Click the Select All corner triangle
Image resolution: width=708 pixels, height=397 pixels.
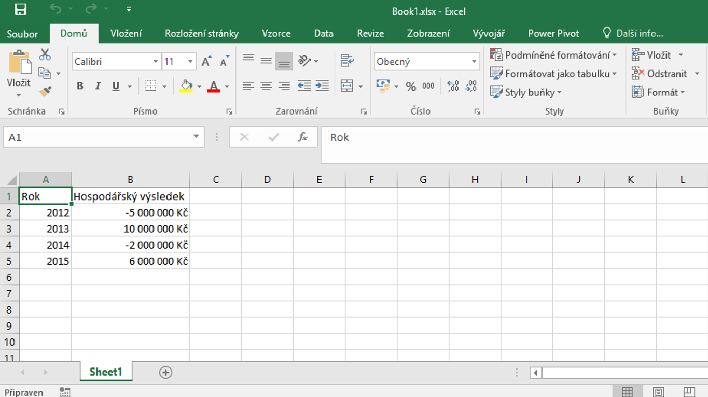tap(10, 180)
